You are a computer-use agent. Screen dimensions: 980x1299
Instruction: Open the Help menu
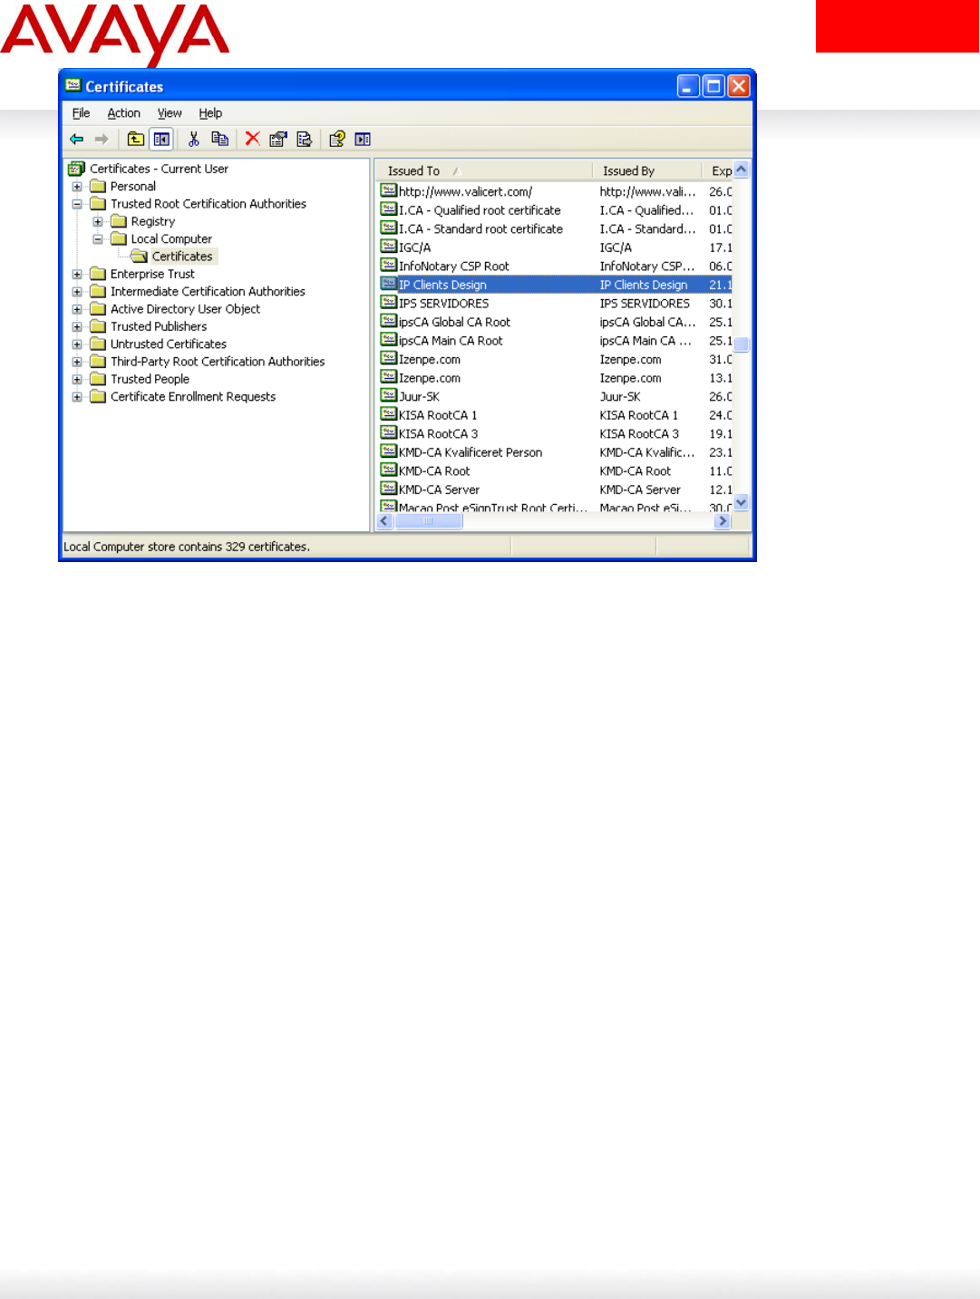pos(210,113)
